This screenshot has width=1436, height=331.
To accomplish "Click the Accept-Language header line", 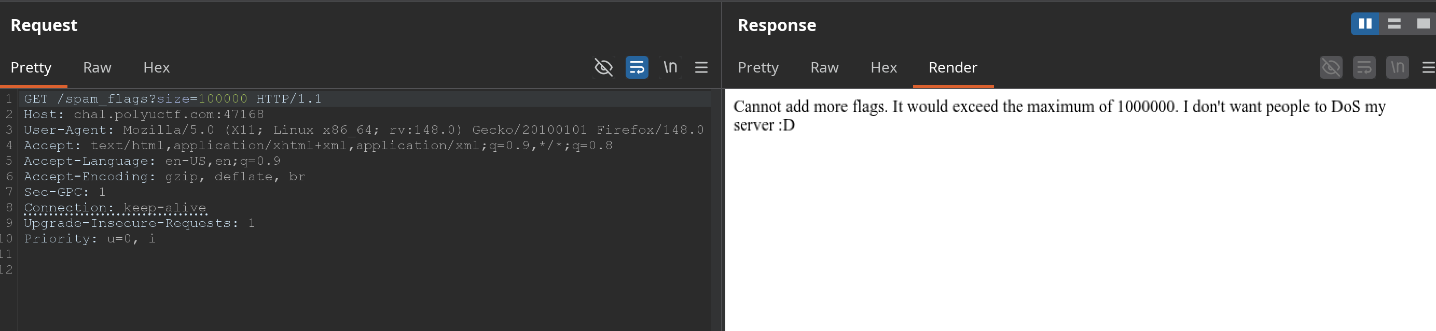I will coord(152,161).
